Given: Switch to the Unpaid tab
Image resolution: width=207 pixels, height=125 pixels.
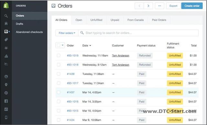Looking at the screenshot, I should 115,20.
